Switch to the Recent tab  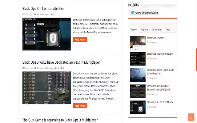pos(134,30)
